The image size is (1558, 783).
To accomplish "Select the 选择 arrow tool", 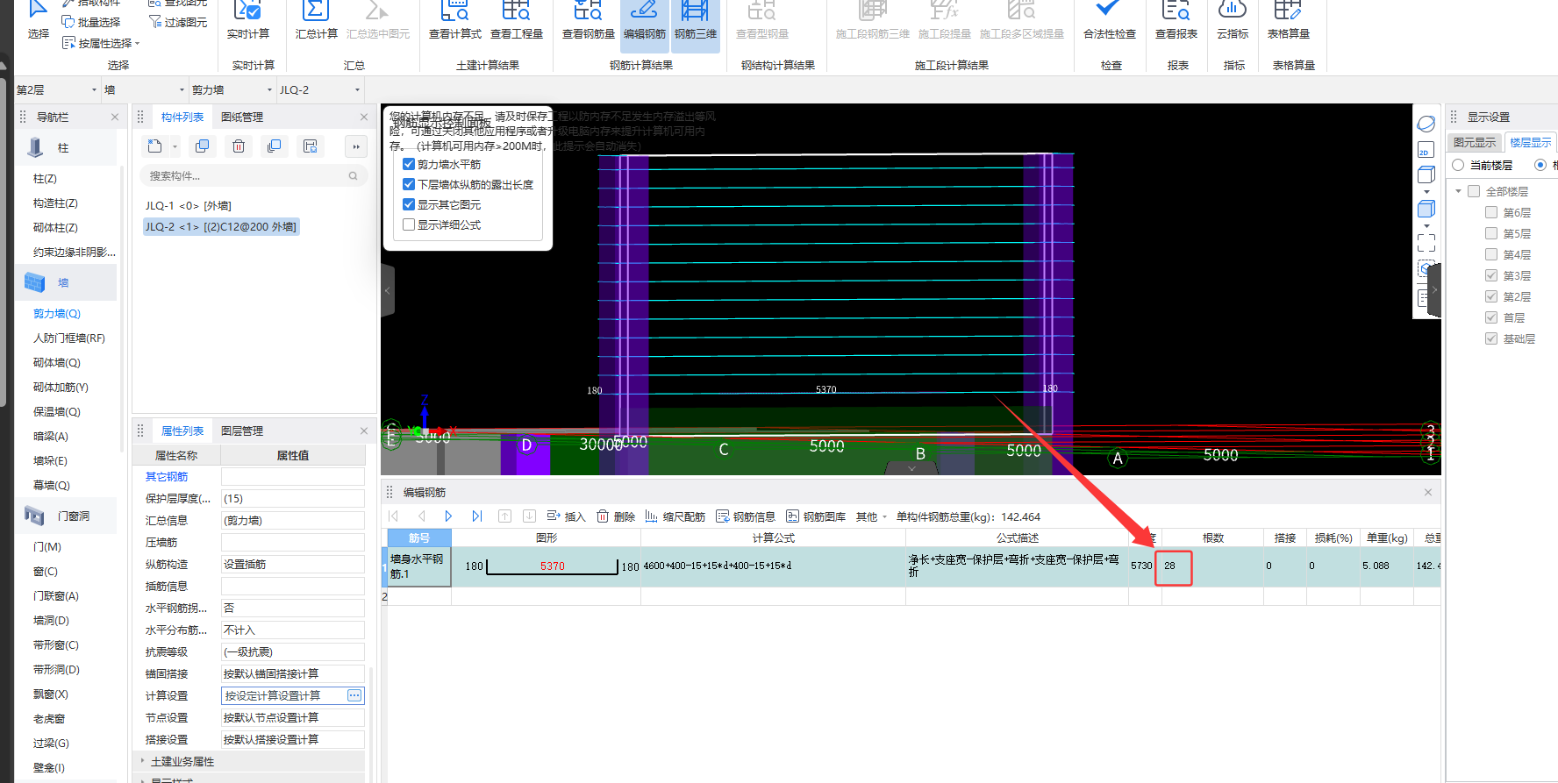I will pos(38,19).
